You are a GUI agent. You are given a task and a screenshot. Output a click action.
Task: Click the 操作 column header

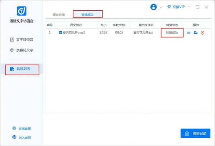(x=196, y=25)
